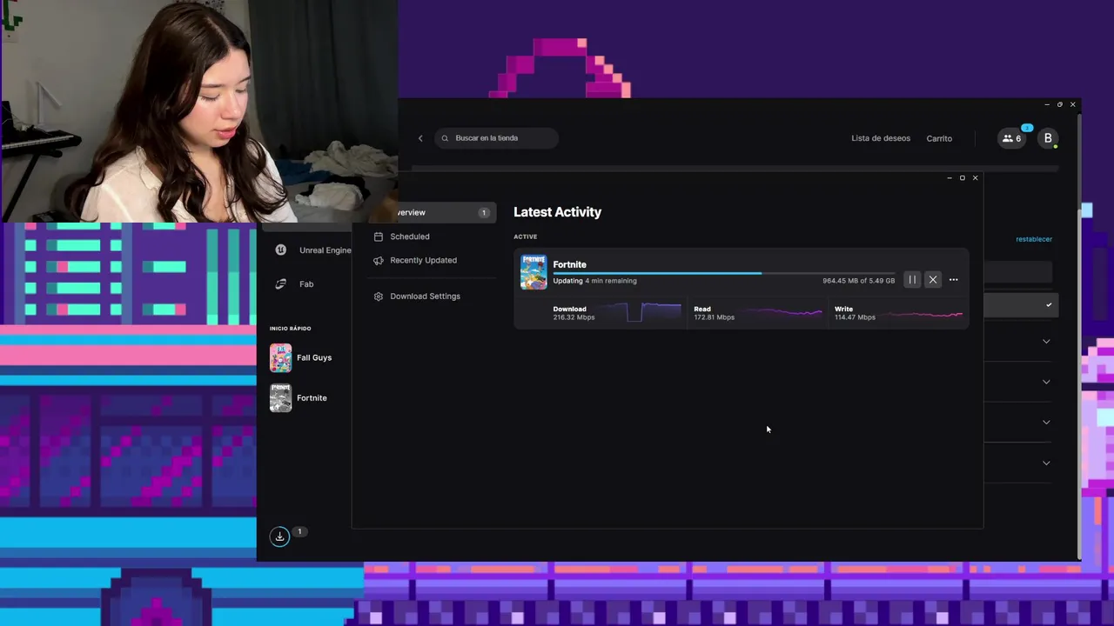Click the Download speed graph

pyautogui.click(x=641, y=312)
